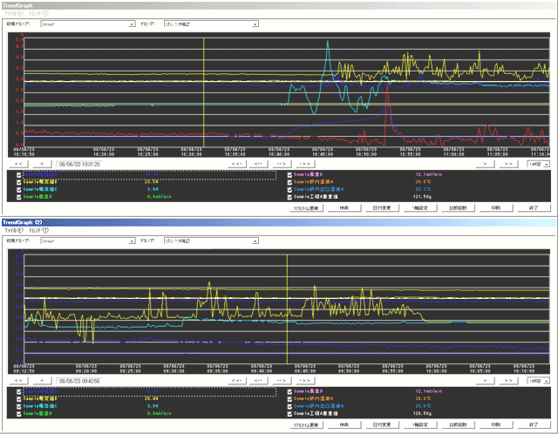
Task: Toggle Sample炉内温度A checkbox in TrendGraph (2)
Action: 289,399
